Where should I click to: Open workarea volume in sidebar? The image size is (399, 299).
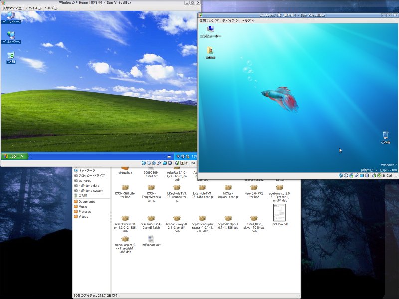(82, 181)
